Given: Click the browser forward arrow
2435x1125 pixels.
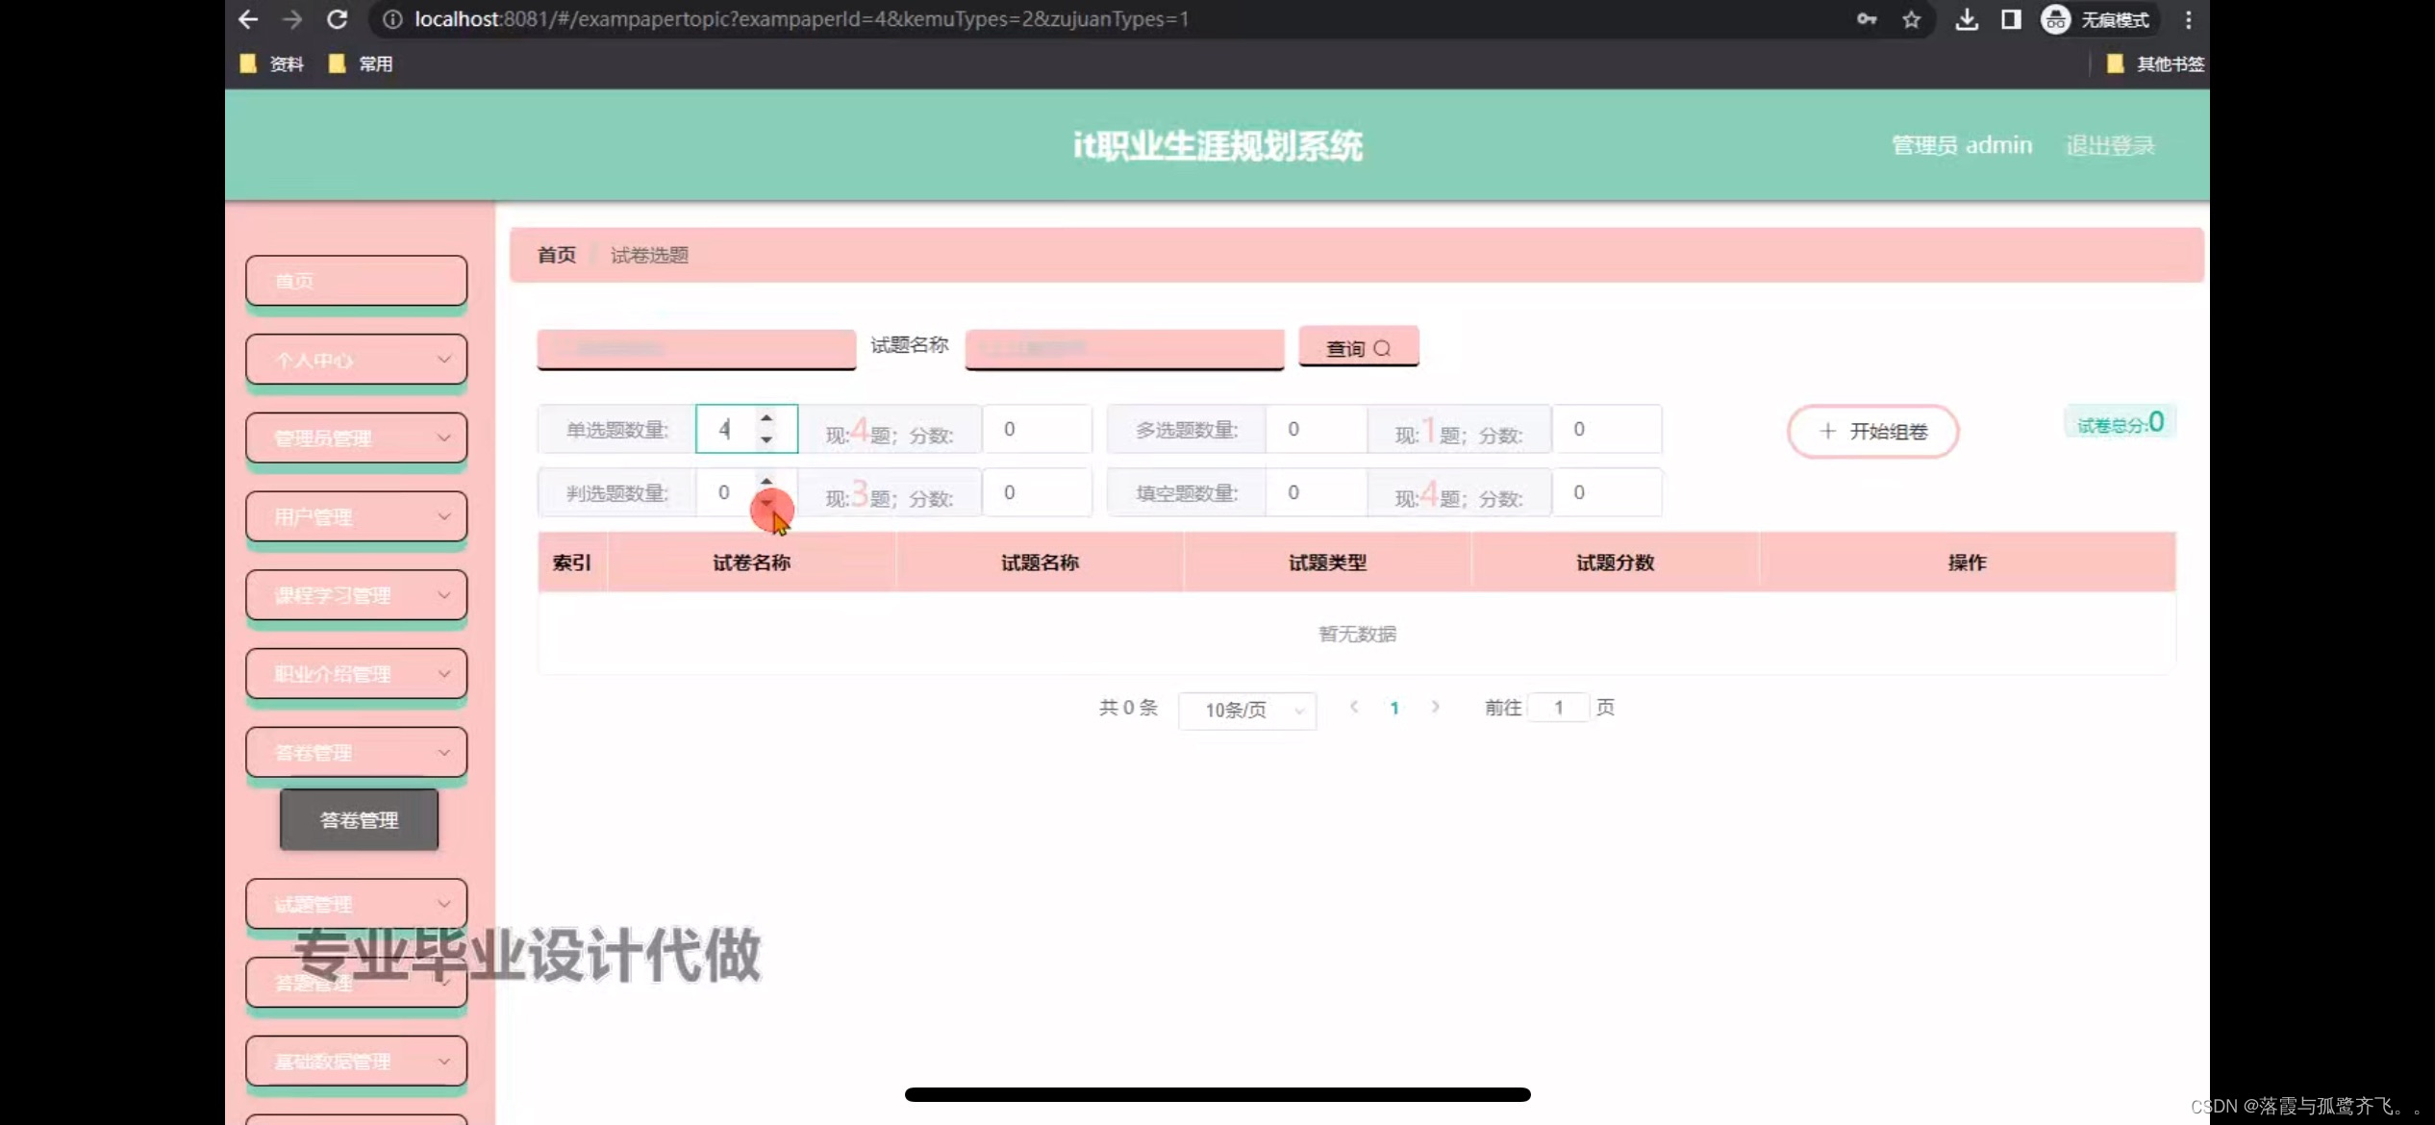Looking at the screenshot, I should pyautogui.click(x=291, y=19).
